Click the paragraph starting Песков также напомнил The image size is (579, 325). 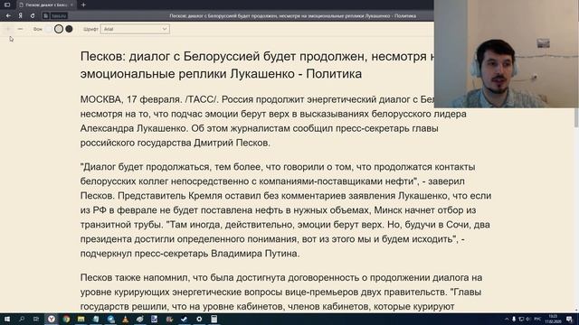(x=281, y=292)
